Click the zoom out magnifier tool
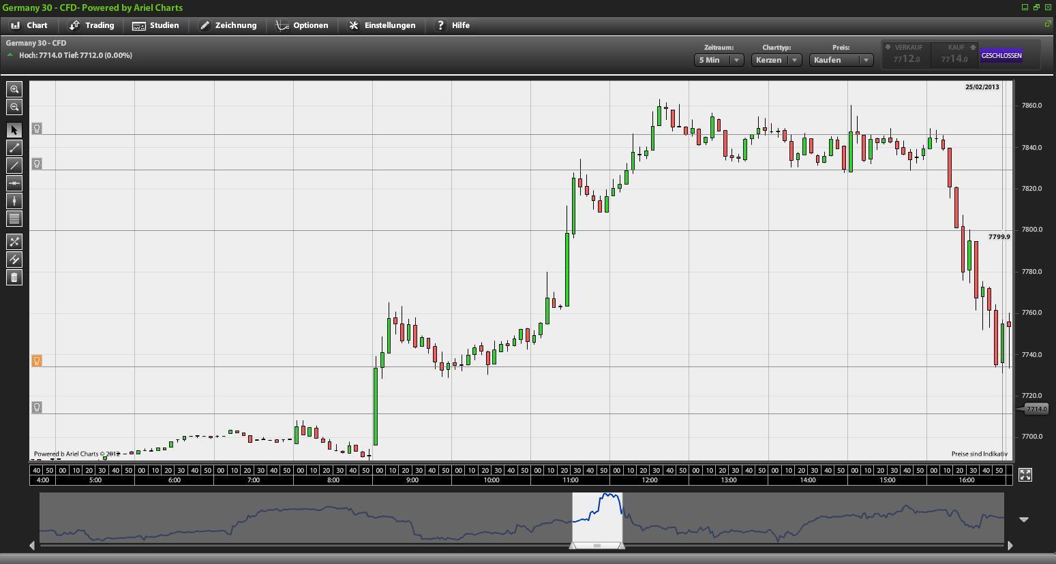 [14, 107]
